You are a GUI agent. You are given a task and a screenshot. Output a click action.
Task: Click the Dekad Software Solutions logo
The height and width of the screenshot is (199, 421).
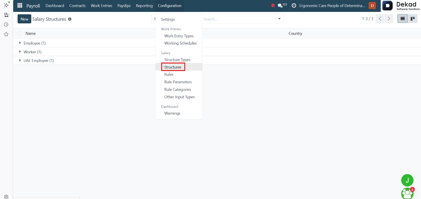[x=401, y=6]
